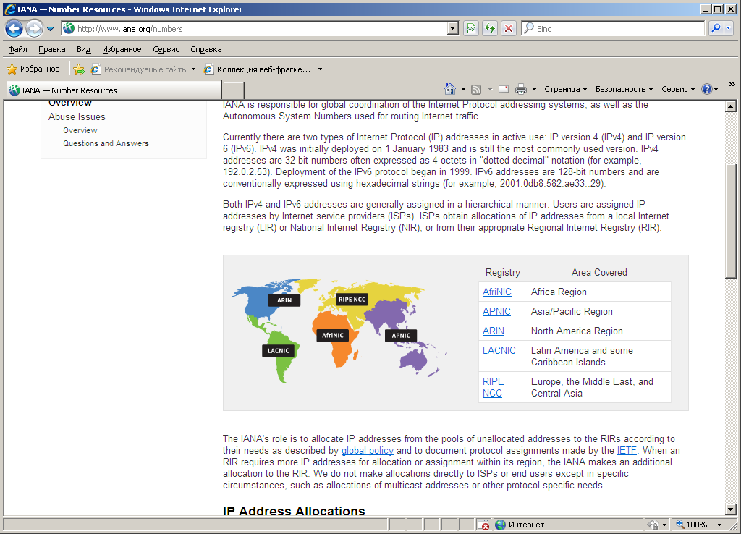The width and height of the screenshot is (741, 534).
Task: Expand Home button dropdown arrow
Action: click(x=463, y=89)
